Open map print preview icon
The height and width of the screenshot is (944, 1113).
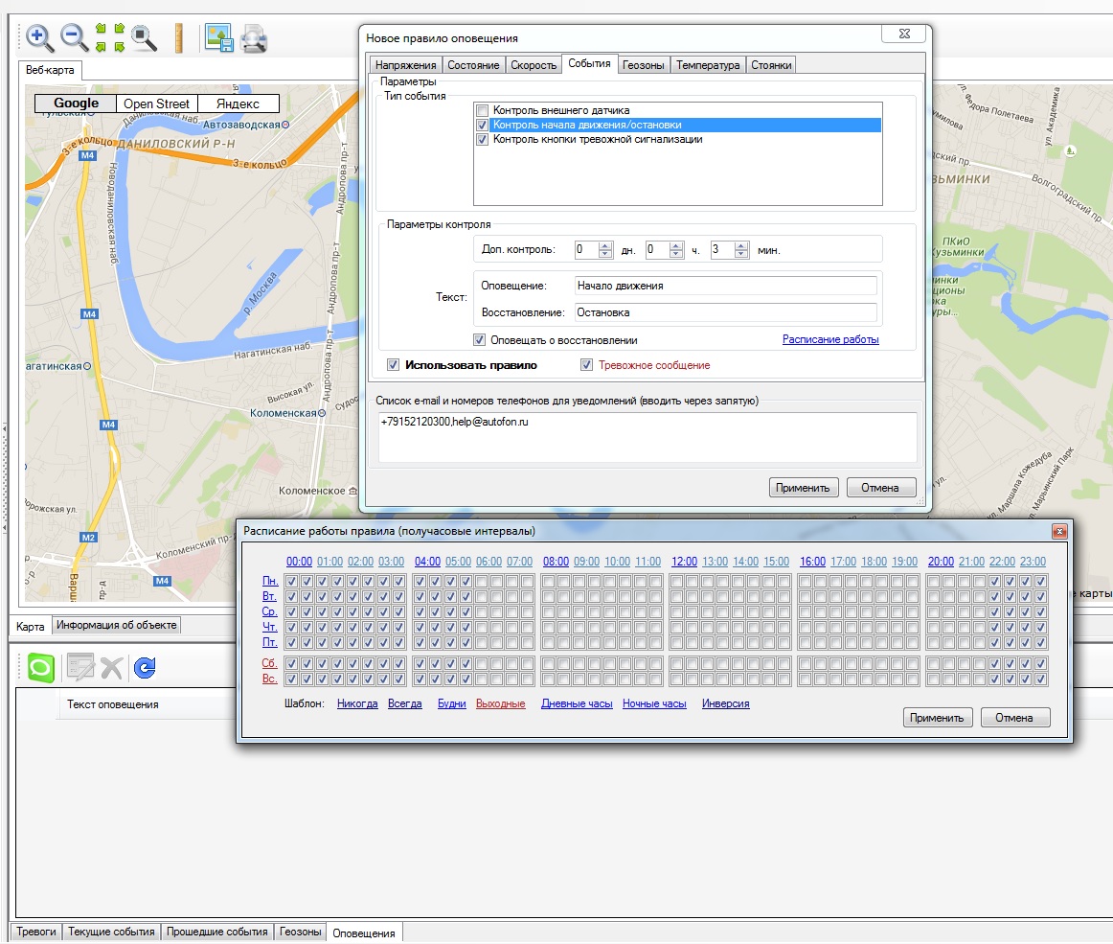pyautogui.click(x=254, y=39)
